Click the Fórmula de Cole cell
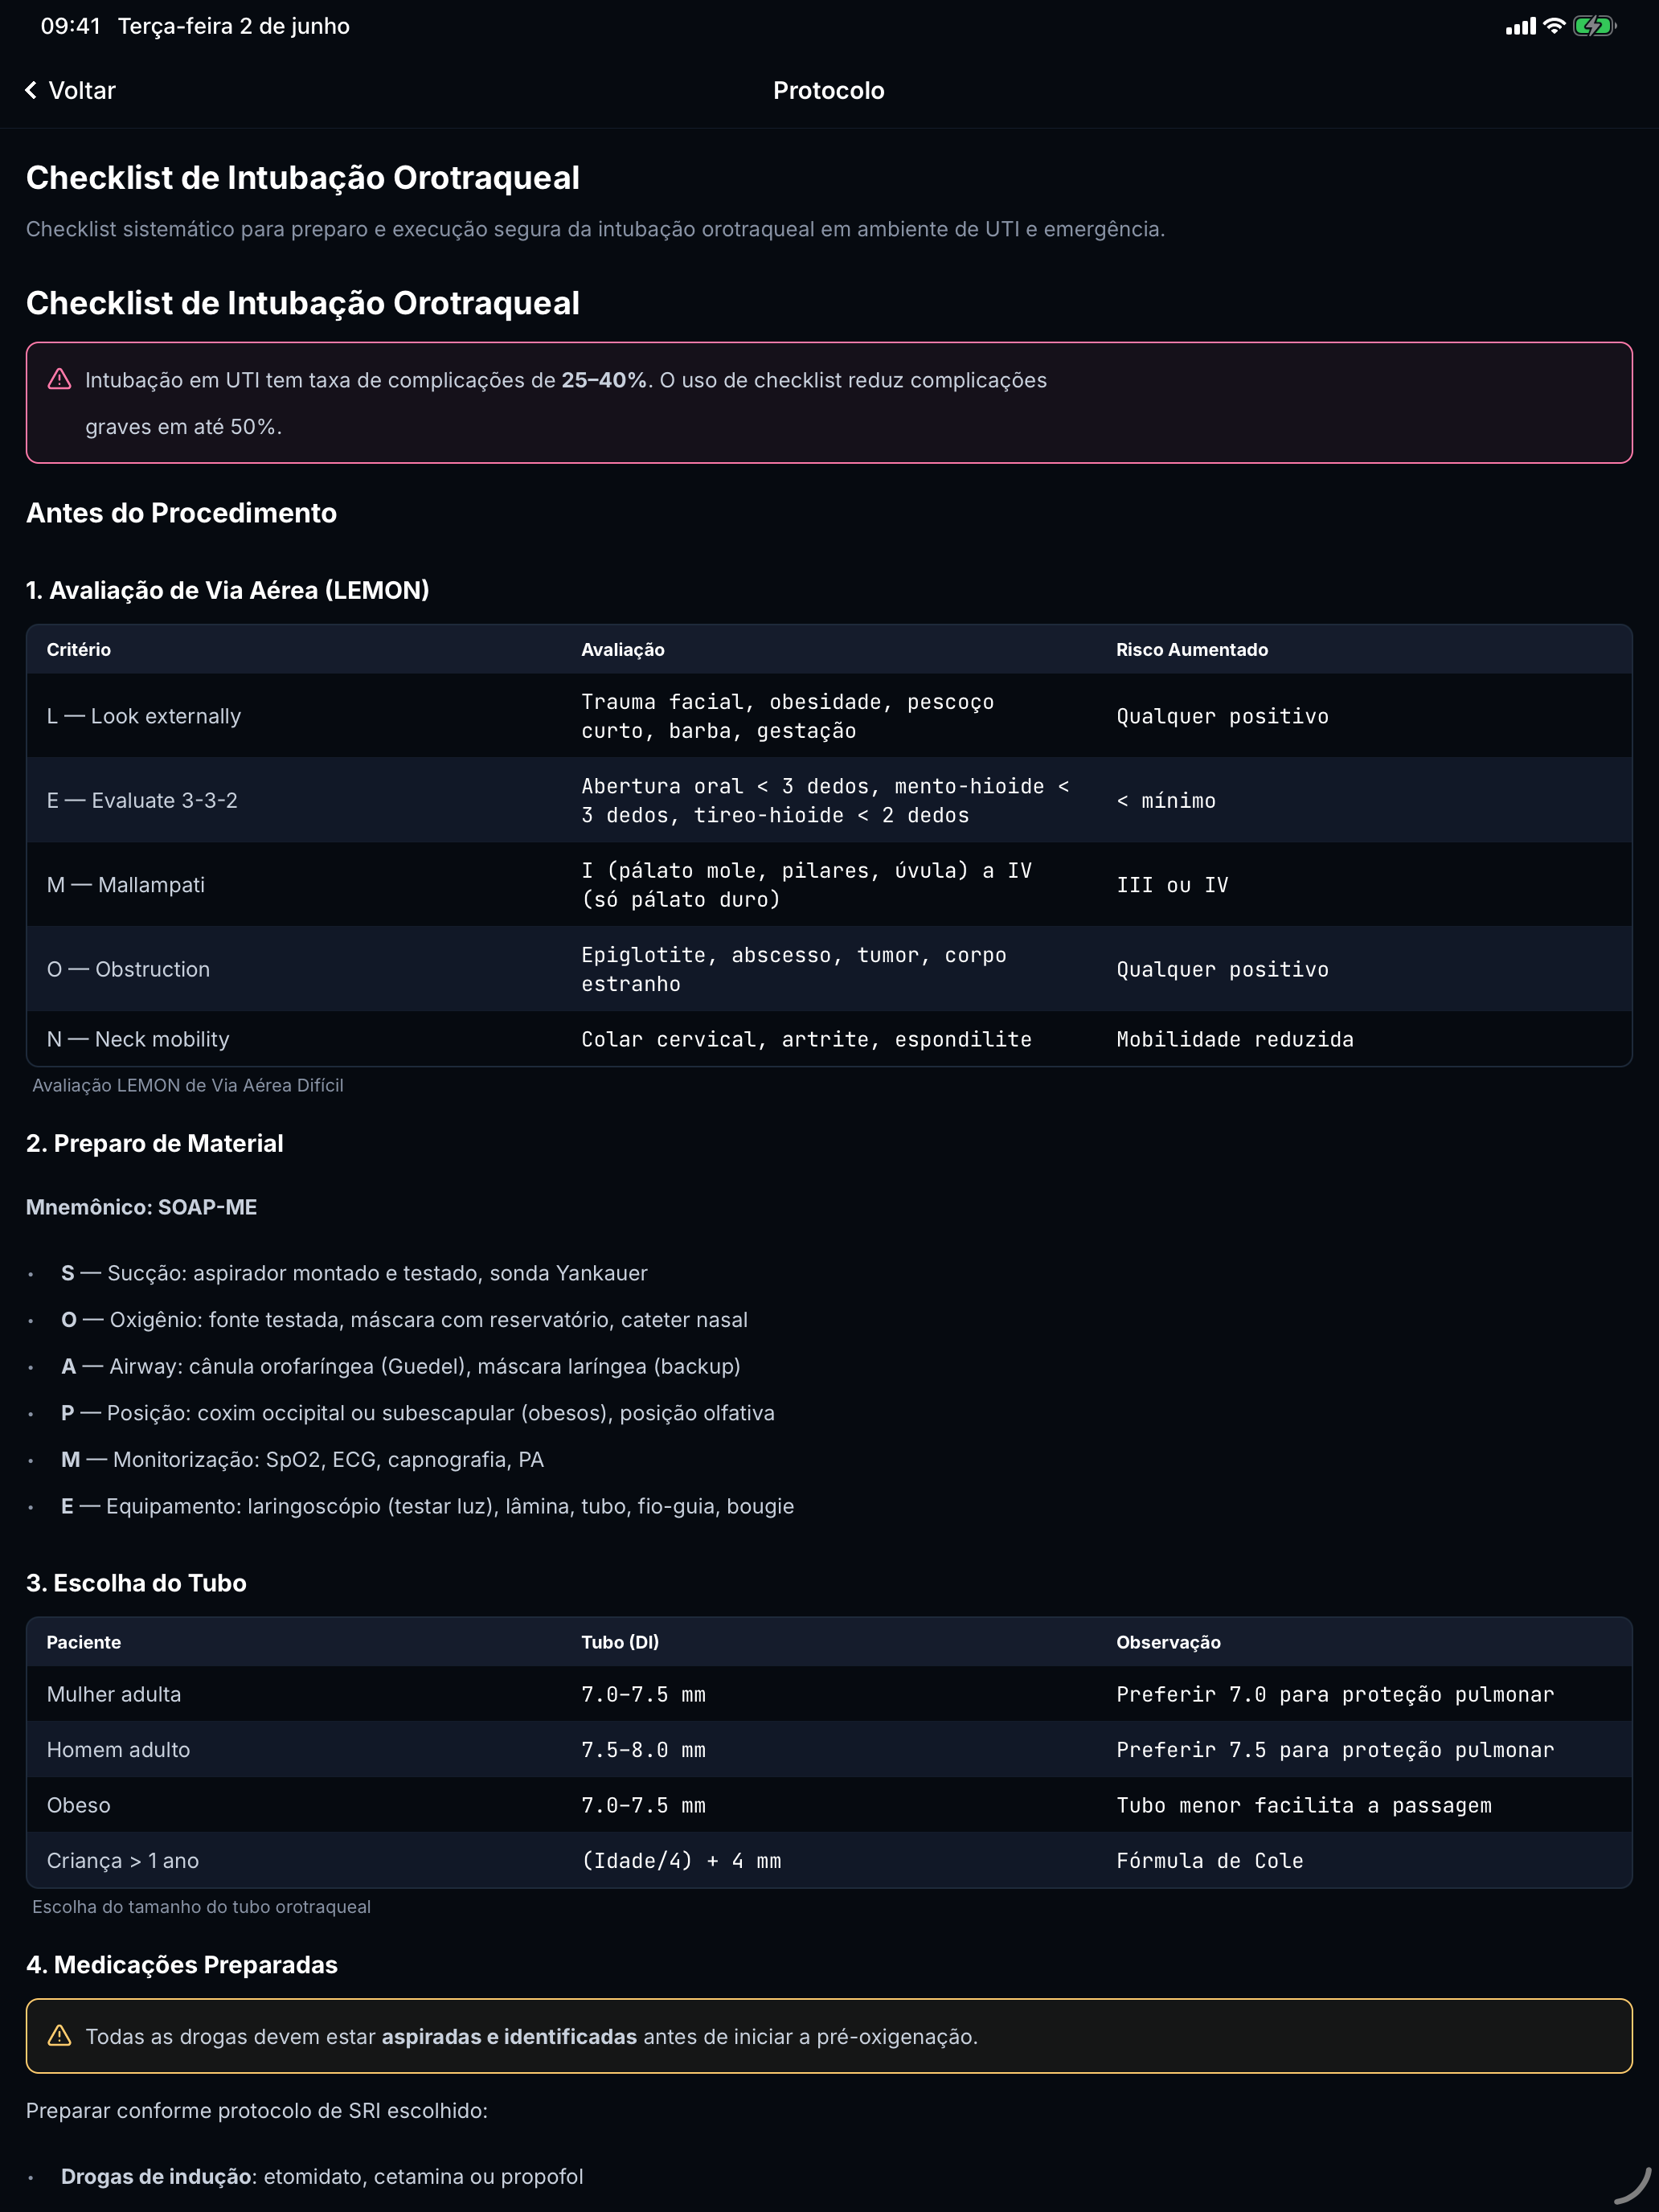Viewport: 1659px width, 2212px height. (1210, 1861)
